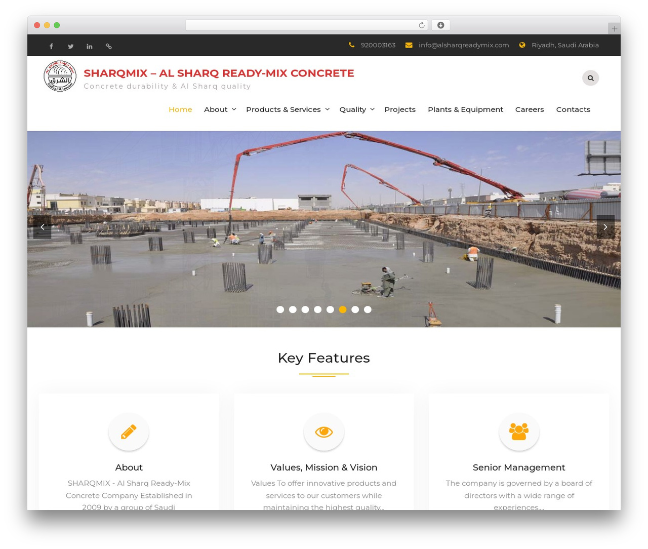Open the Facebook social icon
The width and height of the screenshot is (648, 549).
(x=51, y=46)
